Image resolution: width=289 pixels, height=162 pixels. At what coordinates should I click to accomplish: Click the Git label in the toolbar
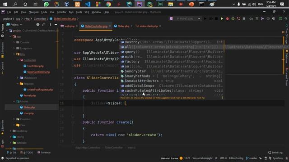click(x=251, y=19)
